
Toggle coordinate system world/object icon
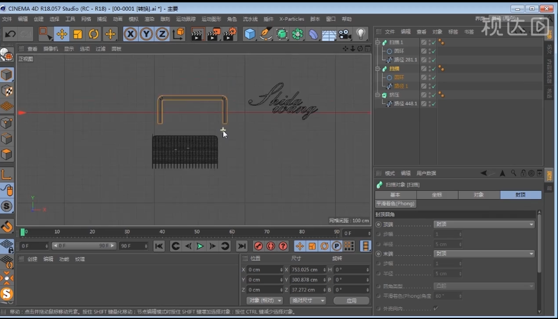[x=179, y=34]
